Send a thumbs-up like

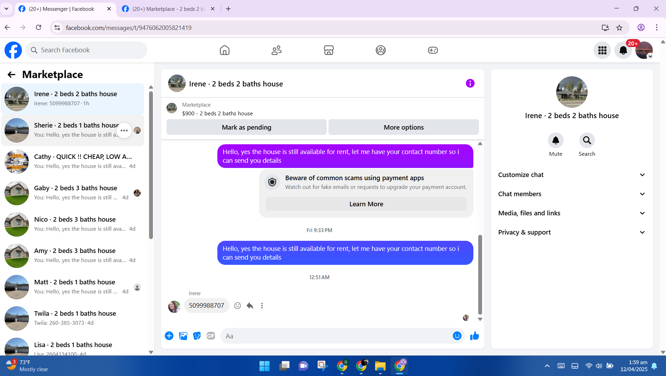474,336
